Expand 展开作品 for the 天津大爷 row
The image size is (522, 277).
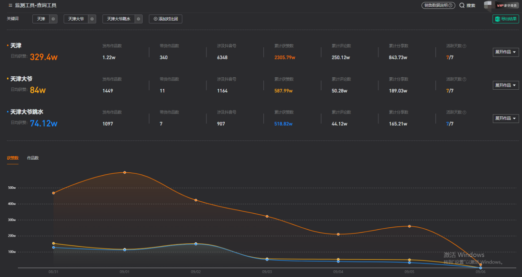(x=506, y=85)
